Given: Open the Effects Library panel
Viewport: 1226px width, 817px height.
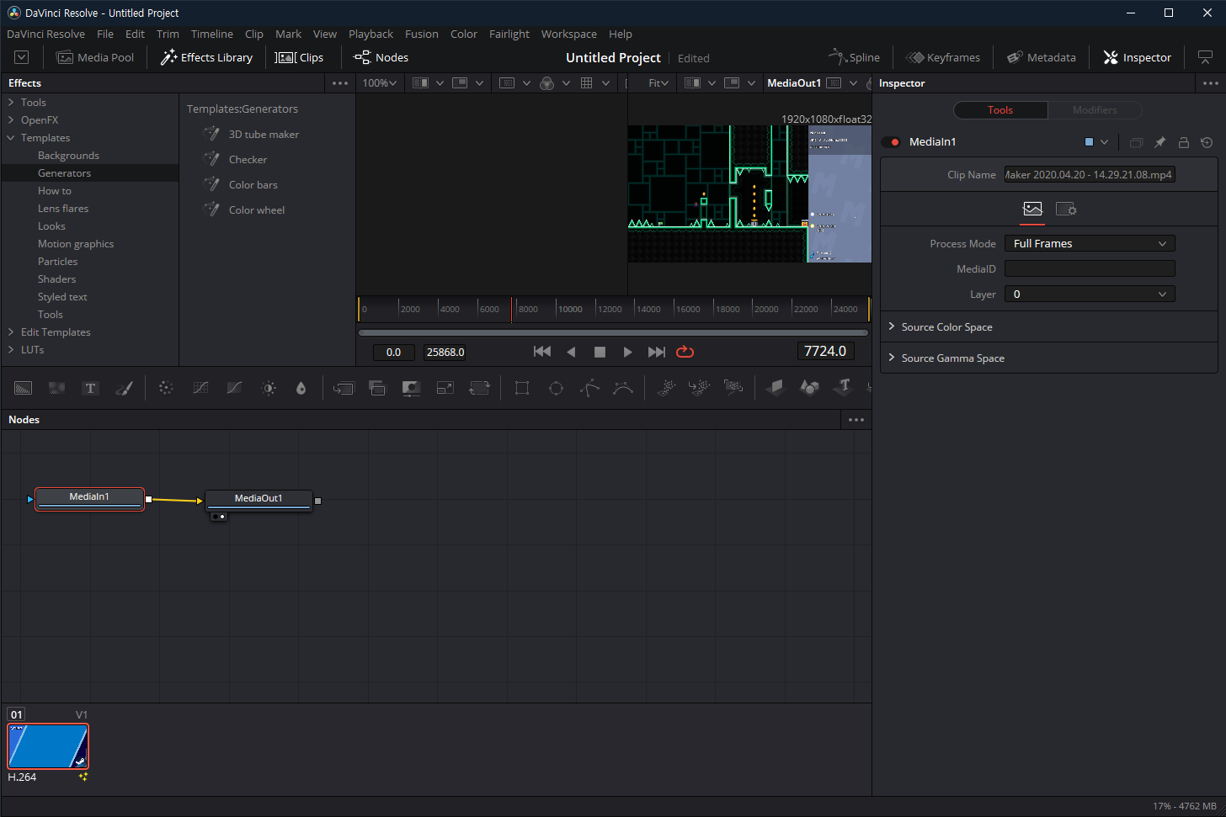Looking at the screenshot, I should [206, 57].
